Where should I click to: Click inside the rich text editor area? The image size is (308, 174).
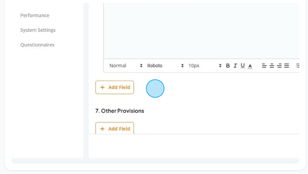coord(201,31)
